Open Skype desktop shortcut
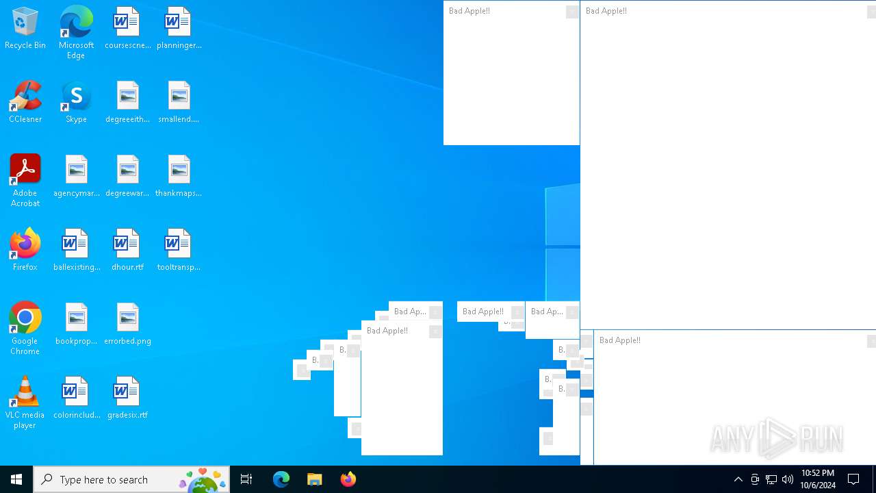The image size is (876, 493). [76, 103]
